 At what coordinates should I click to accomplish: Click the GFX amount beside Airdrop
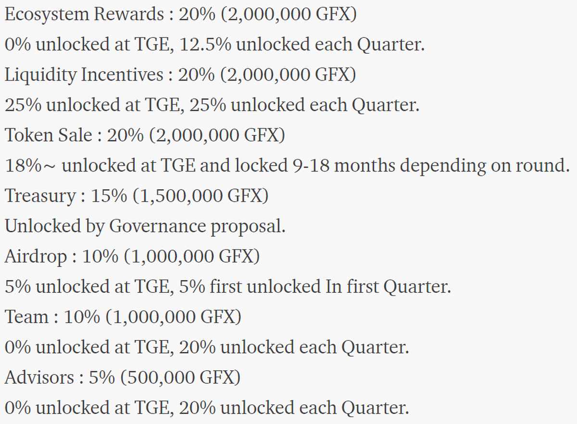[192, 256]
